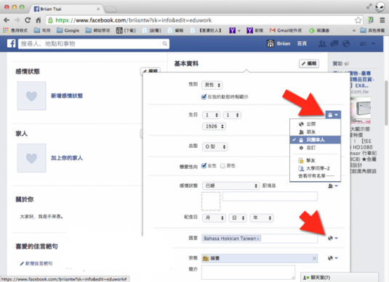The image size is (389, 282).
Task: Click Facebook search input field
Action: click(x=90, y=43)
